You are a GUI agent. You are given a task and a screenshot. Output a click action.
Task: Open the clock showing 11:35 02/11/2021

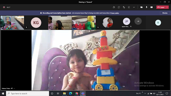click(160, 94)
